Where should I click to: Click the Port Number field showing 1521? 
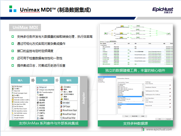click(x=157, y=100)
